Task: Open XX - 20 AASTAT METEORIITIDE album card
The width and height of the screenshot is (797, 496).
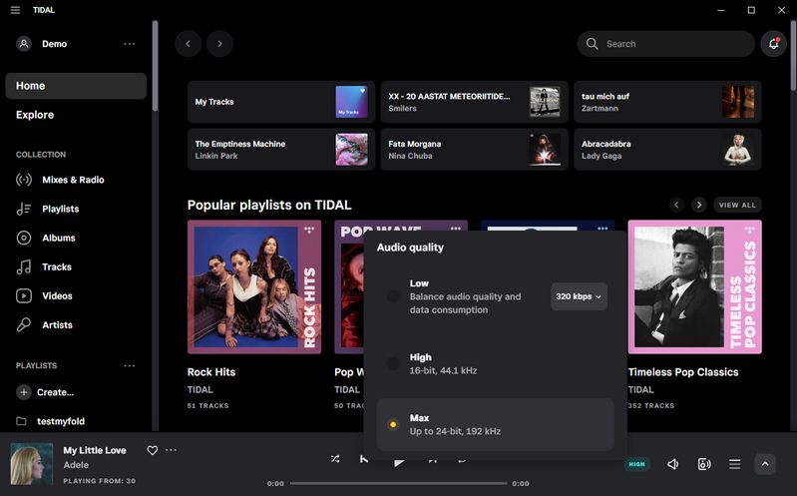Action: pyautogui.click(x=474, y=102)
